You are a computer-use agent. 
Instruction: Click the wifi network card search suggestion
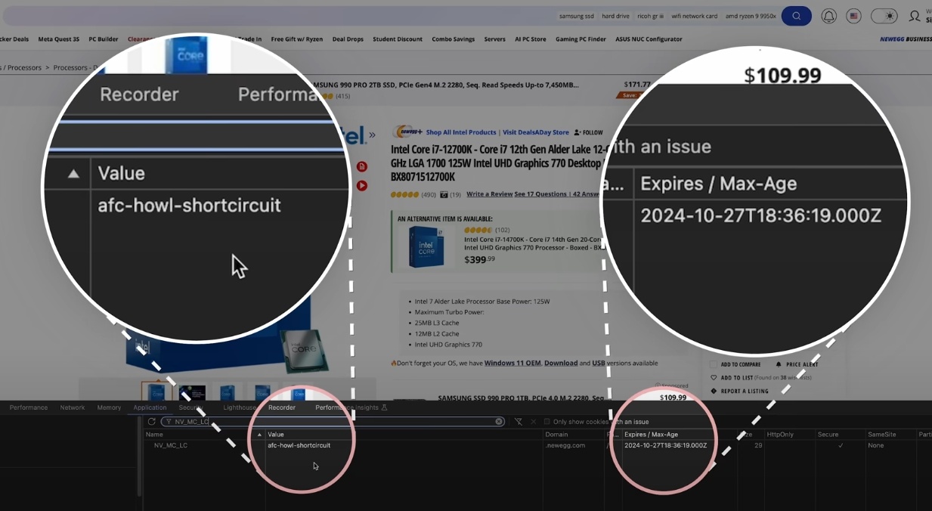(695, 16)
